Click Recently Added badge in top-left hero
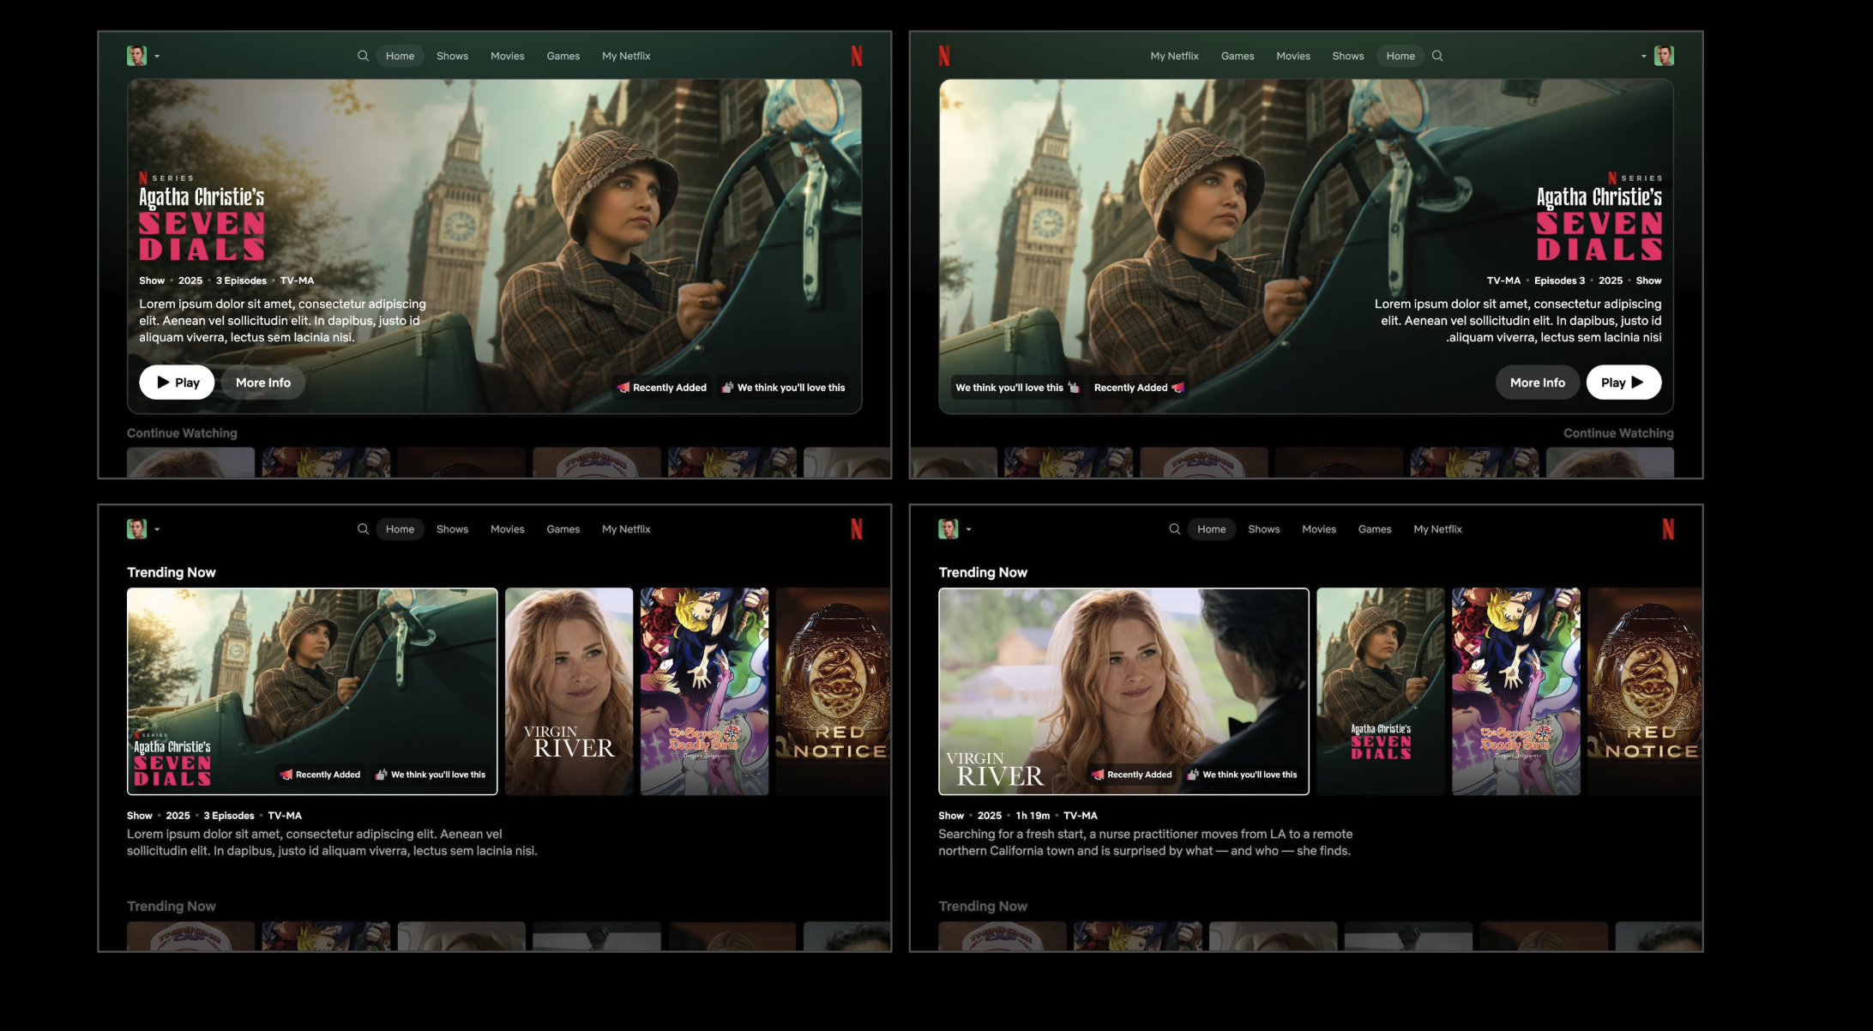 pos(662,388)
